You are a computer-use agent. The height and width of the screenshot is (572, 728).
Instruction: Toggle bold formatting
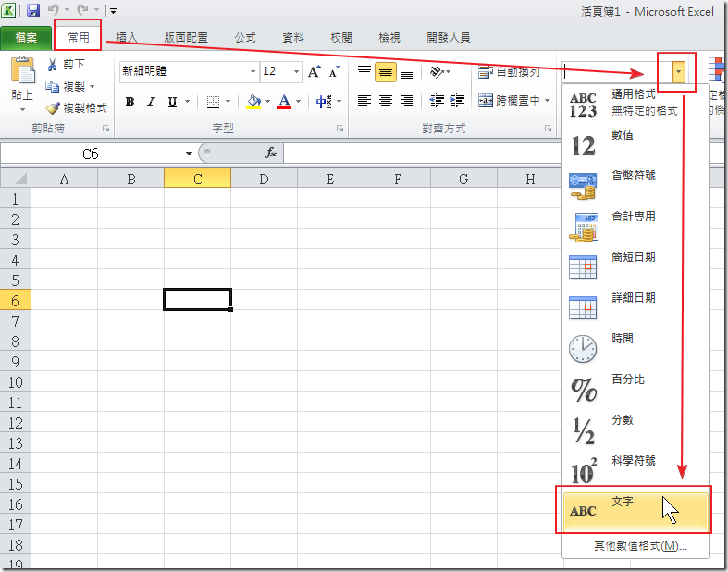coord(130,101)
